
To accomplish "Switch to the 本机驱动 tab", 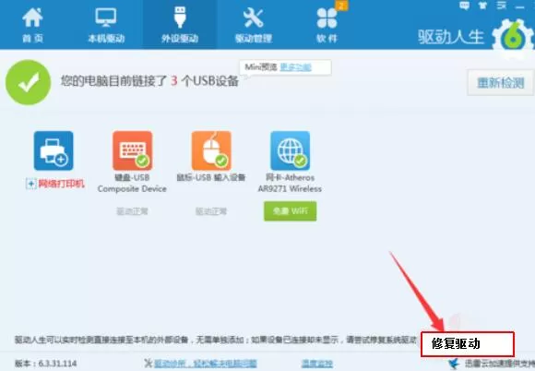I will coord(106,25).
